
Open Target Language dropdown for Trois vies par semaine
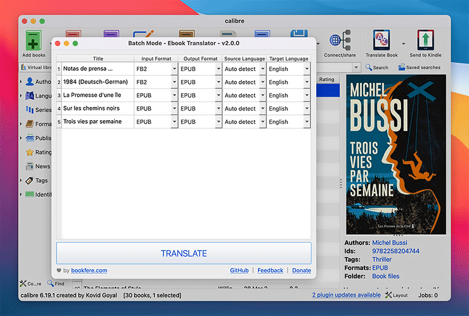[x=307, y=122]
